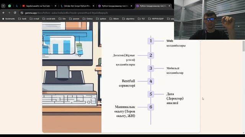This screenshot has height=137, width=245.
Task: Close the Sıfırdan İleri Seviye Python tab
Action: [x=93, y=6]
